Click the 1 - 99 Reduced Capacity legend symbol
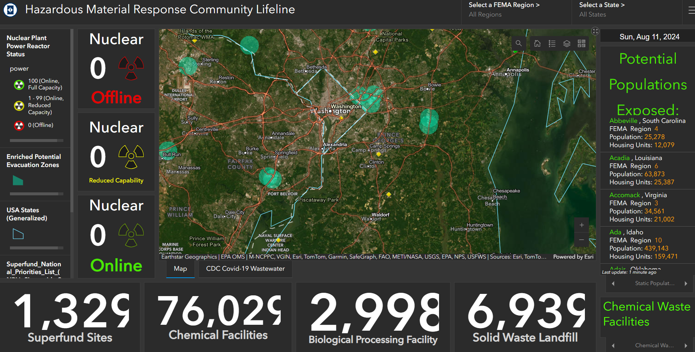Viewport: 695px width, 352px height. (x=19, y=106)
